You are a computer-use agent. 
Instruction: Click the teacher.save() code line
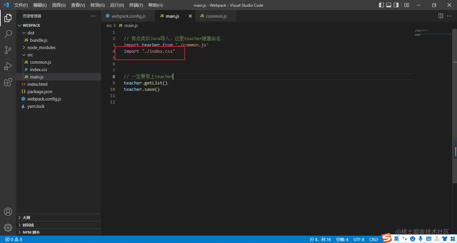click(142, 89)
